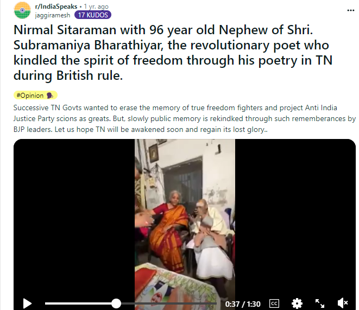This screenshot has width=359, height=310.
Task: Click the IndiaSpeaks community avatar icon
Action: click(22, 10)
